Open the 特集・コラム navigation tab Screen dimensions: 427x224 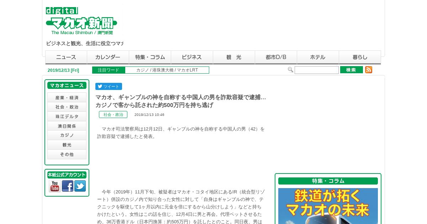150,57
